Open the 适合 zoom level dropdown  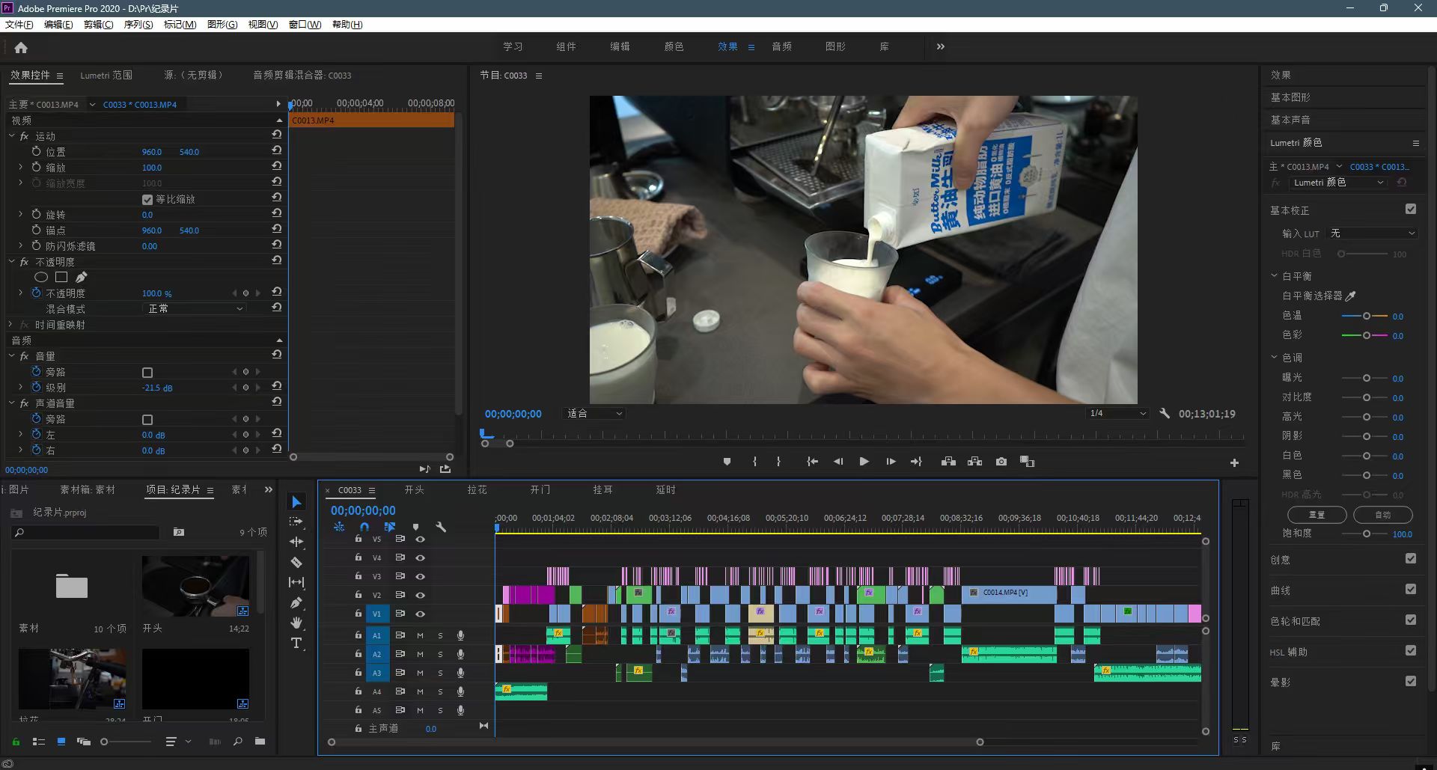(x=594, y=413)
